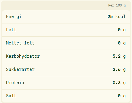The image size is (132, 103).
Task: Select the 2.6 g sugar value
Action: (119, 70)
